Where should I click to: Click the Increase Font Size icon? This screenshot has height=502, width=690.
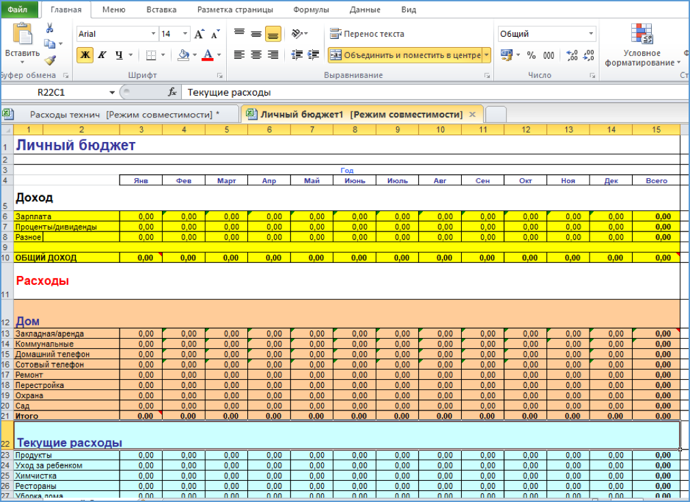pos(199,34)
